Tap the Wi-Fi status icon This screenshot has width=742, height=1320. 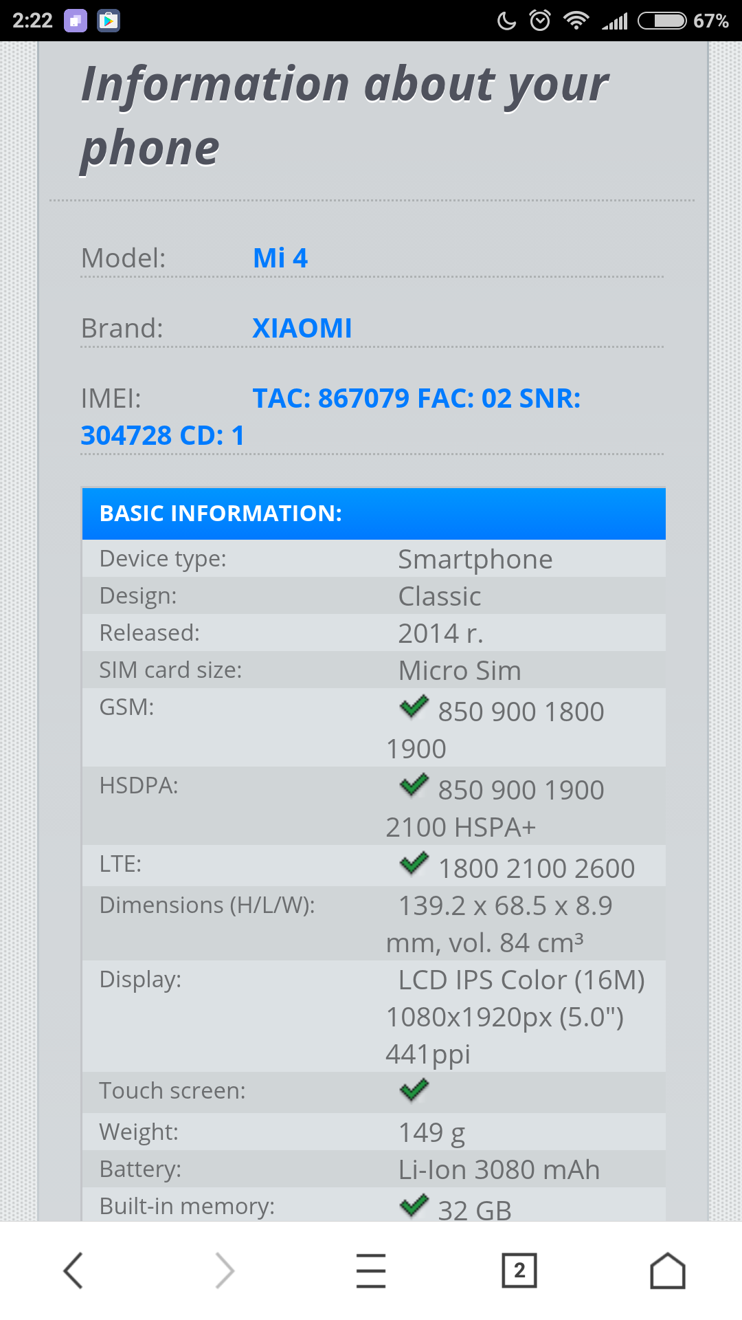tap(576, 21)
